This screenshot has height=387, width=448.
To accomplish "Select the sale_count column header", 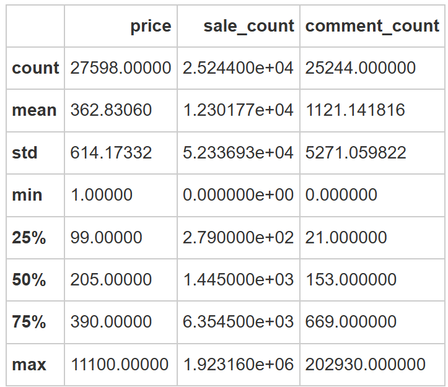I will (x=248, y=26).
